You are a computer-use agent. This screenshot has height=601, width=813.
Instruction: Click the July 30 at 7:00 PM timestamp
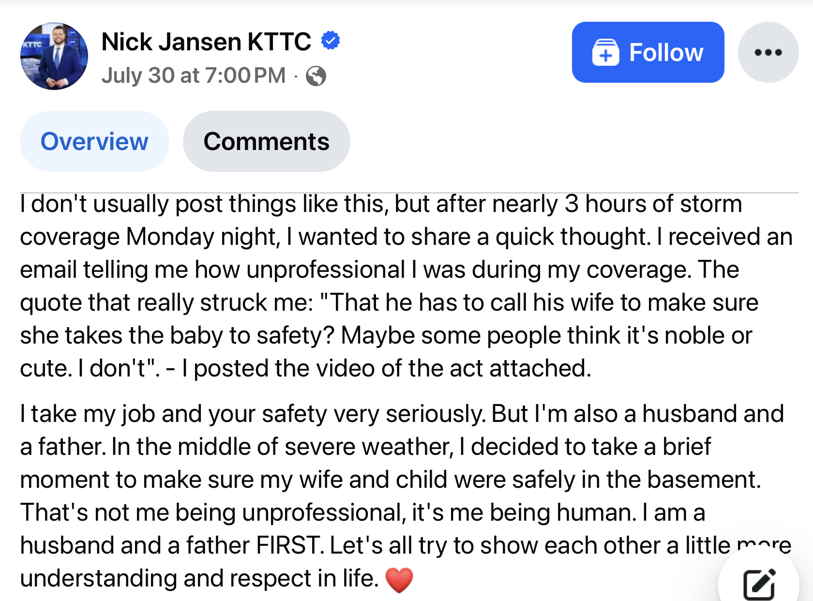[194, 76]
